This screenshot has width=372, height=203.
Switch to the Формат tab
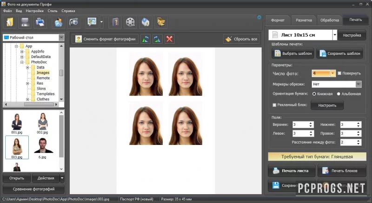pos(278,20)
